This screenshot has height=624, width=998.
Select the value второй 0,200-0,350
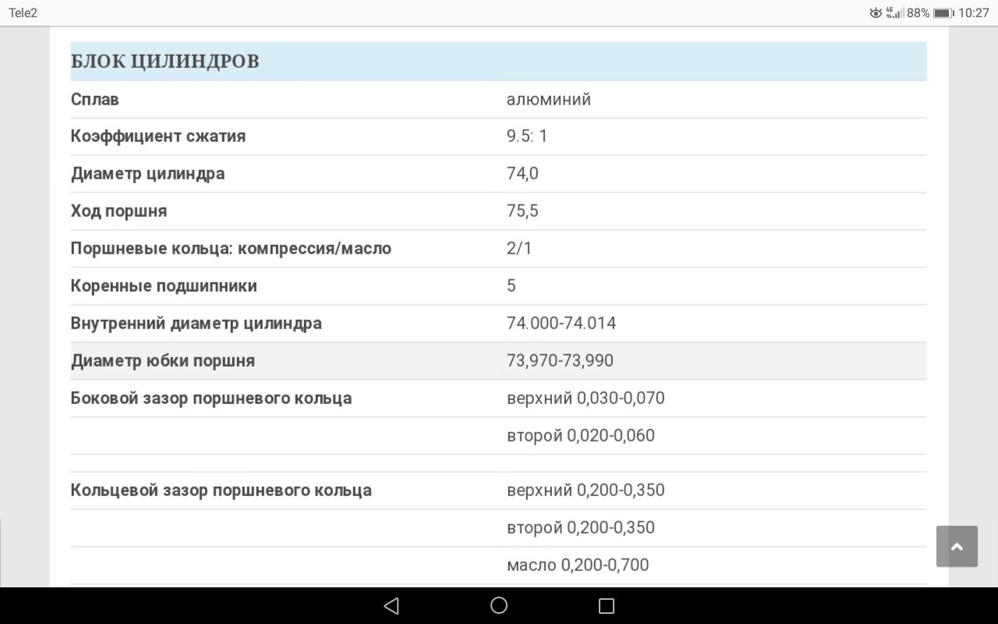click(581, 527)
